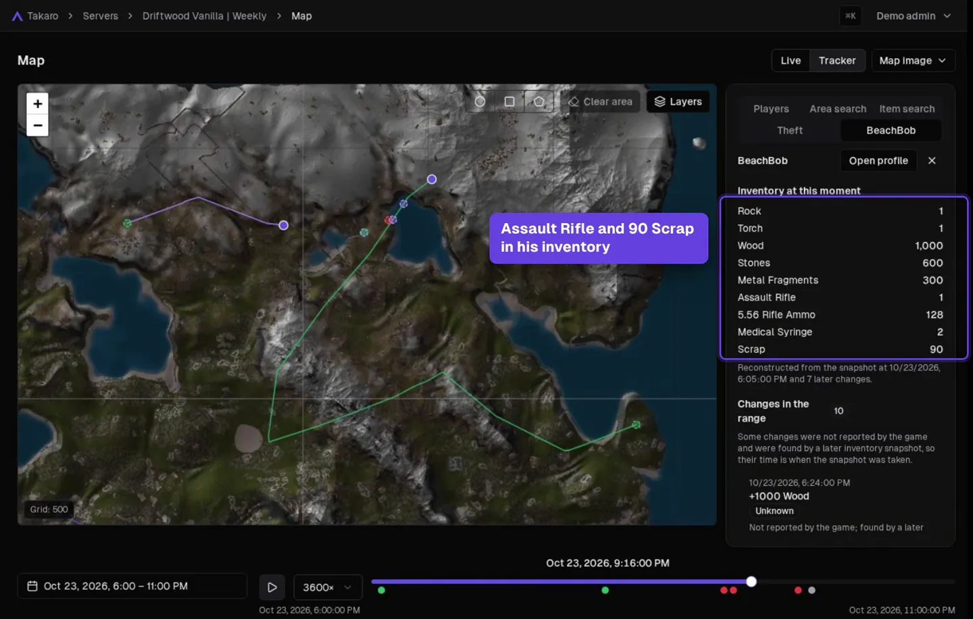The image size is (973, 619).
Task: Click the +1000 Wood change entry
Action: pyautogui.click(x=779, y=496)
